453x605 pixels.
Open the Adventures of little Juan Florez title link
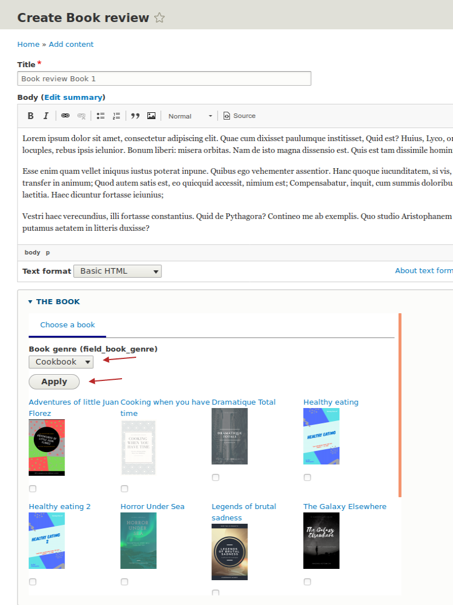point(73,408)
